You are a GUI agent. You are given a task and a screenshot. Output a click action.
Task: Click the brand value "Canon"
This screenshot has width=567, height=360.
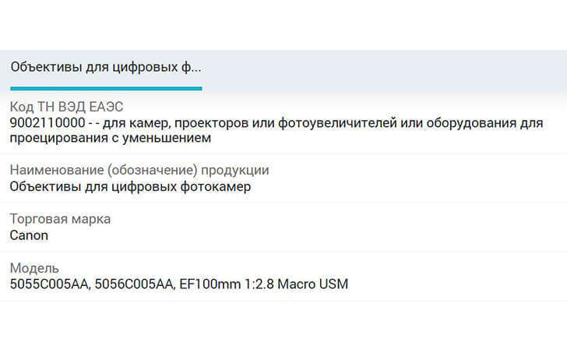point(29,235)
